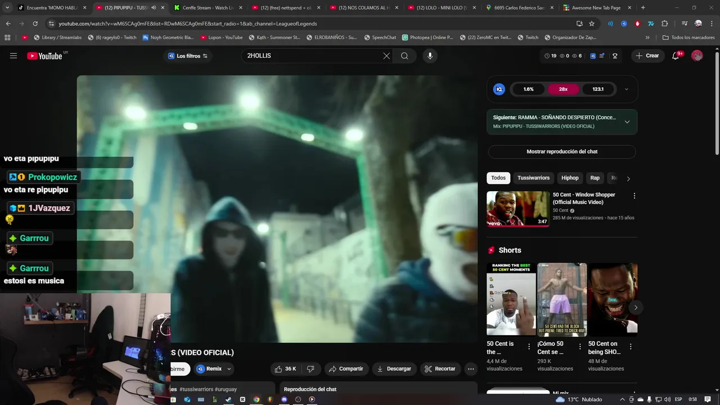
Task: Bookmark this page with star icon
Action: pos(592,24)
